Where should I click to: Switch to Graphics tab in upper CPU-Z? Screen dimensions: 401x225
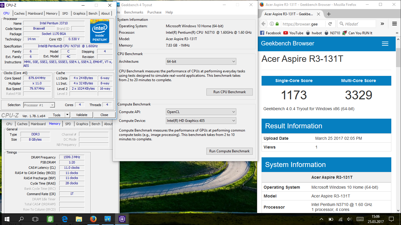coord(79,13)
